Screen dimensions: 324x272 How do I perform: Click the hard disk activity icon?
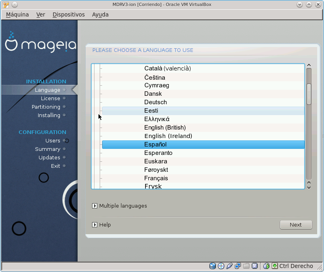(x=213, y=266)
